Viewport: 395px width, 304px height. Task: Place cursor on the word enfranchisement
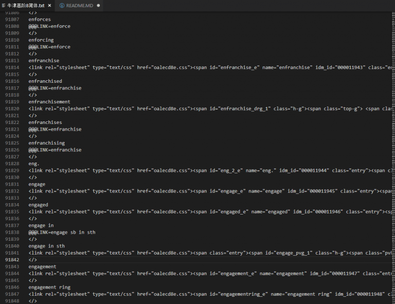click(49, 102)
